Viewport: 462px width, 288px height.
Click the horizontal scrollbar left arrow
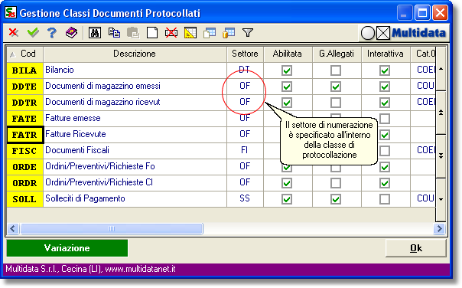point(13,229)
